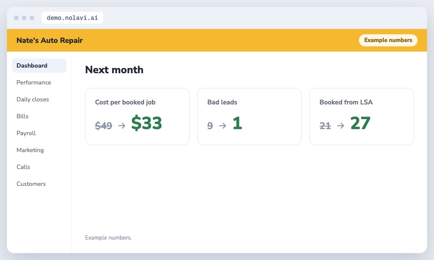Image resolution: width=434 pixels, height=260 pixels.
Task: Click the demo.nolavi.ai address field
Action: [72, 18]
